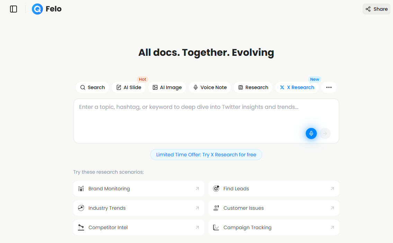Open the Voice Note mode
Viewport: 393px width, 243px height.
(210, 87)
